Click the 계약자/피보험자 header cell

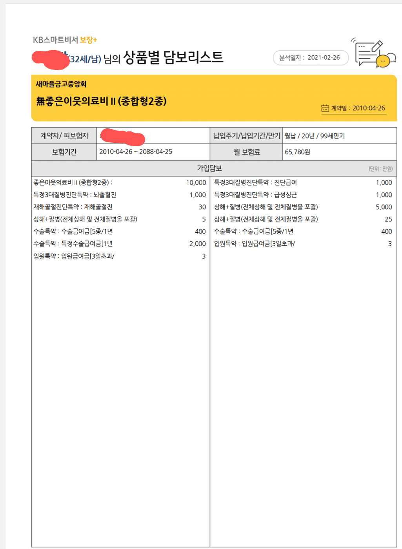(64, 136)
